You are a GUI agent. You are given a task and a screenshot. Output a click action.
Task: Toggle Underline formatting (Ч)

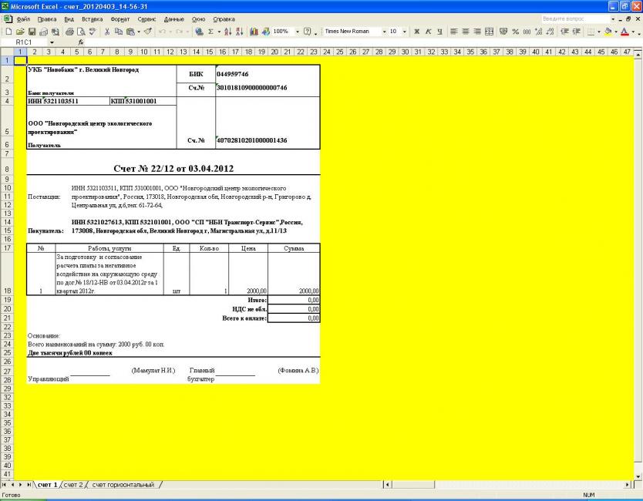point(439,31)
